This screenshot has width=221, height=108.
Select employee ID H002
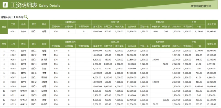pos(13,55)
